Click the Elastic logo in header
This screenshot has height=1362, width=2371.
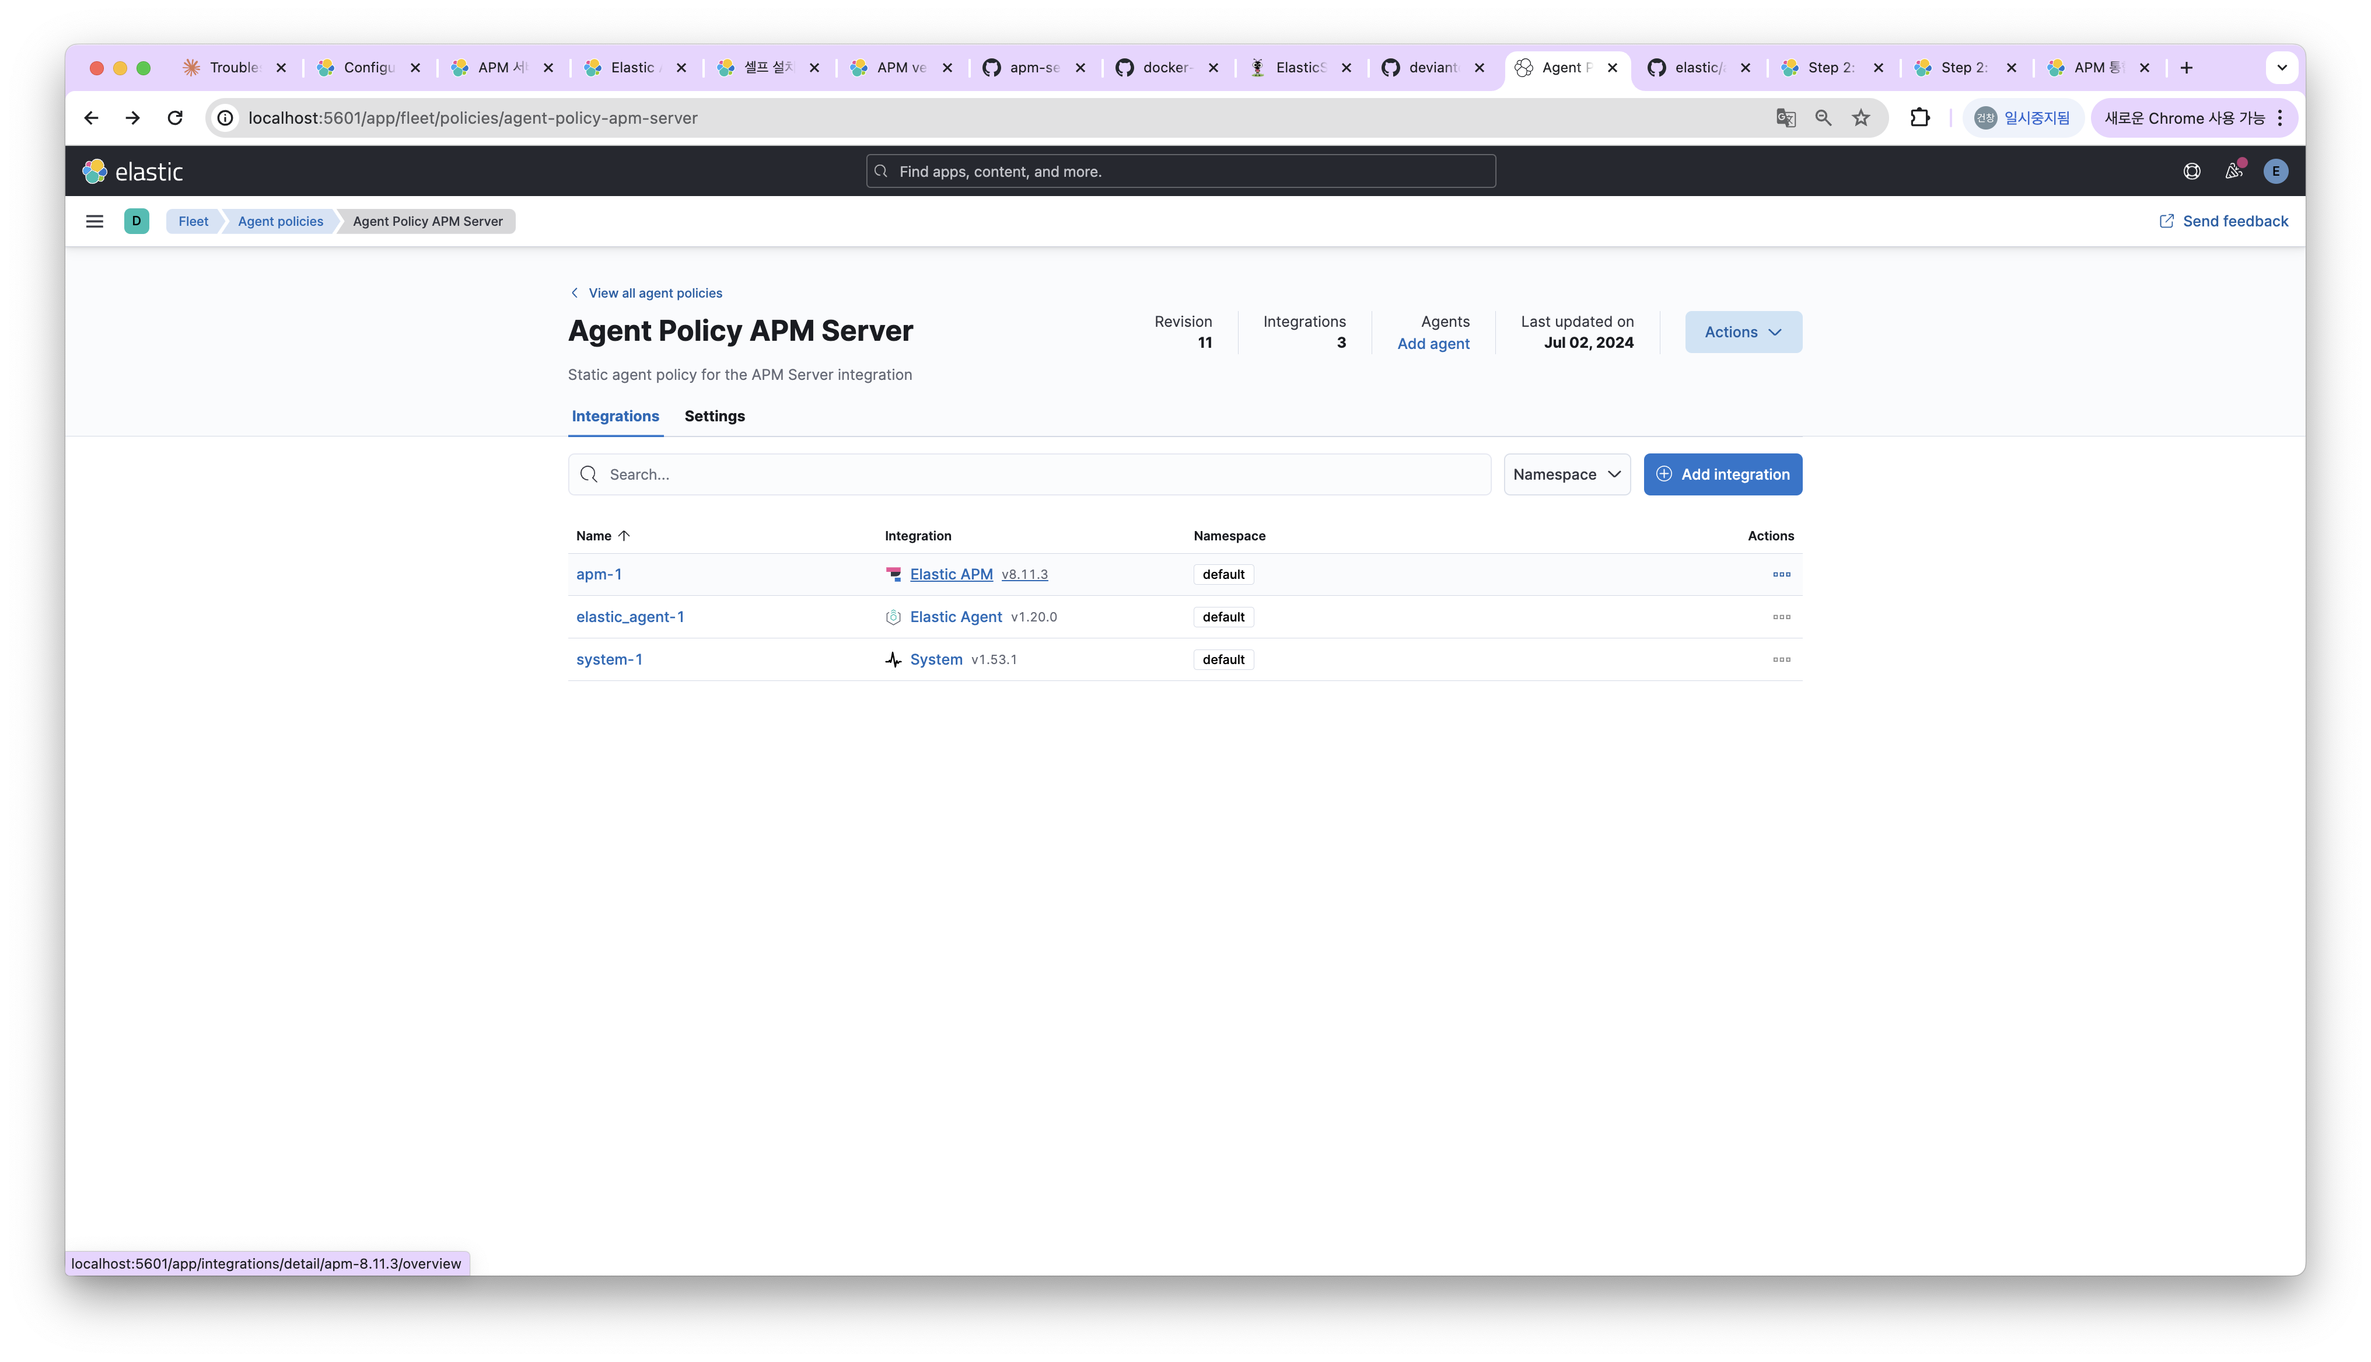pyautogui.click(x=133, y=171)
